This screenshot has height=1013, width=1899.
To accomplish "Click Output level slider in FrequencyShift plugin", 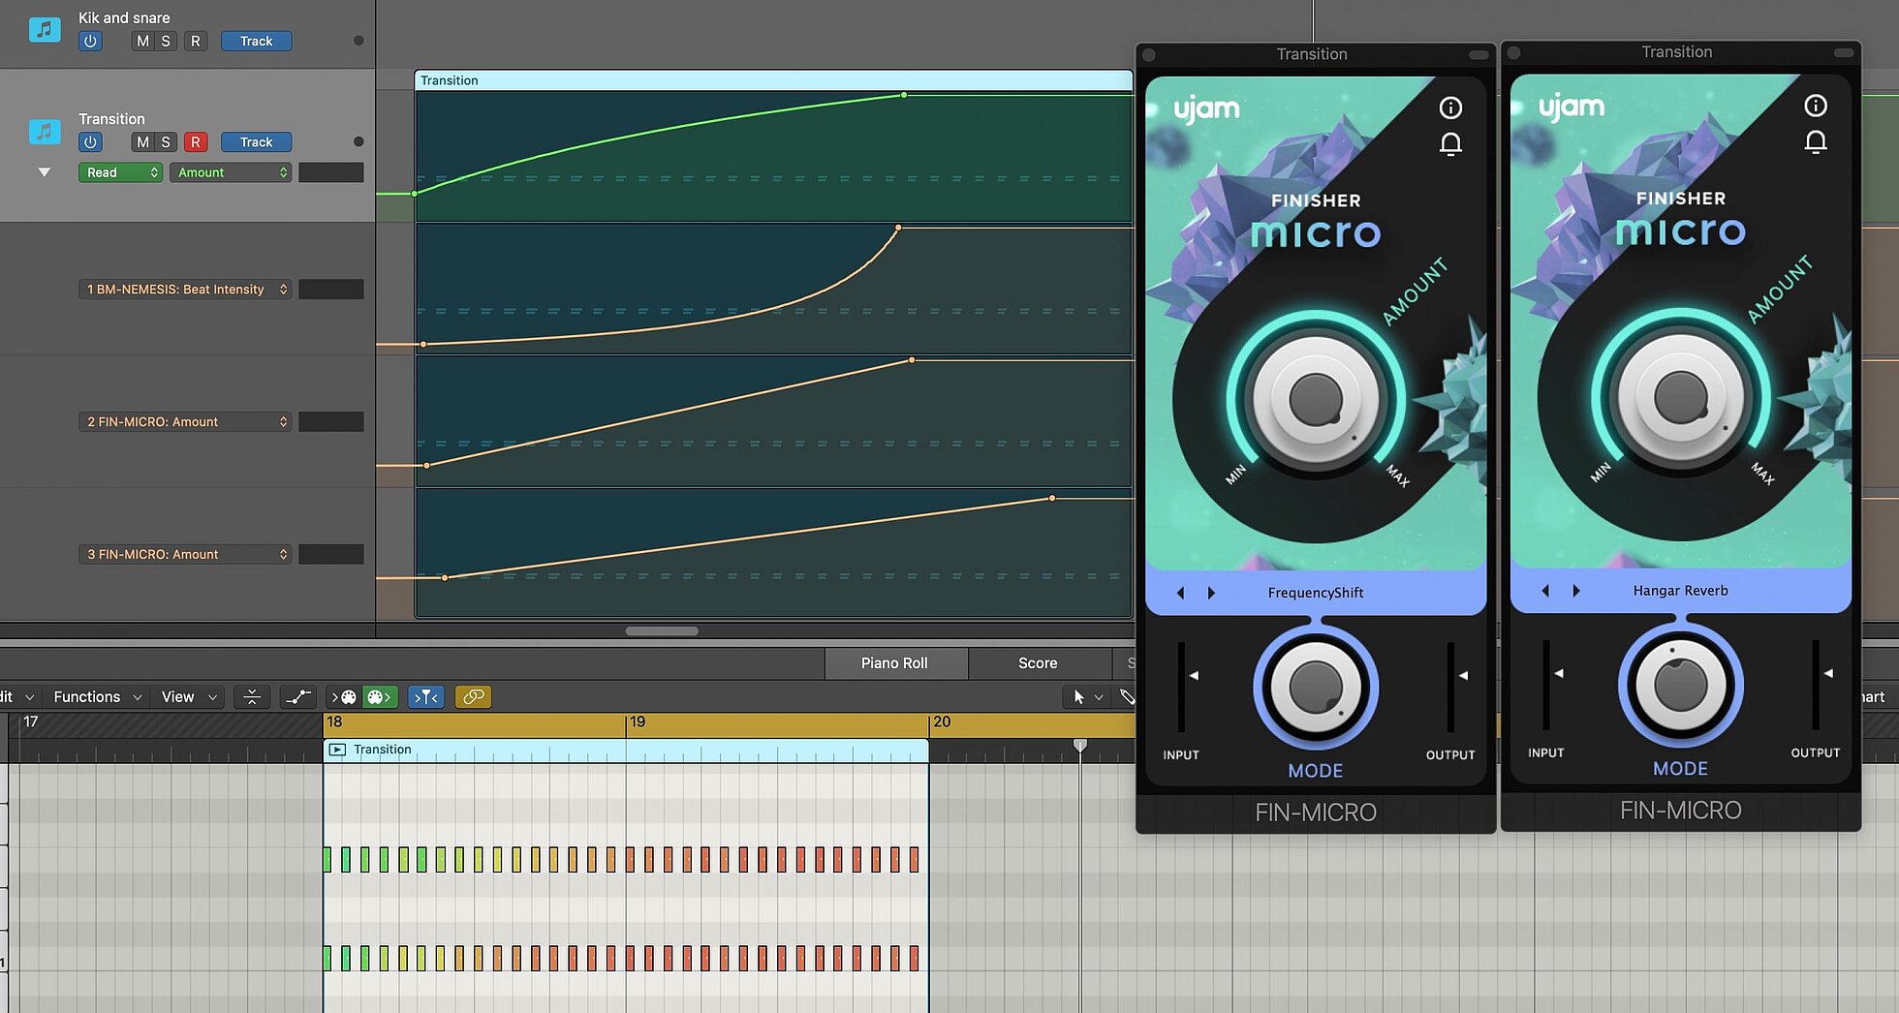I will 1452,687.
